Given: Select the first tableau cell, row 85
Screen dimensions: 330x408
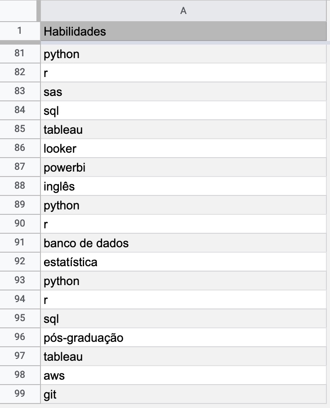Looking at the screenshot, I should coord(183,129).
